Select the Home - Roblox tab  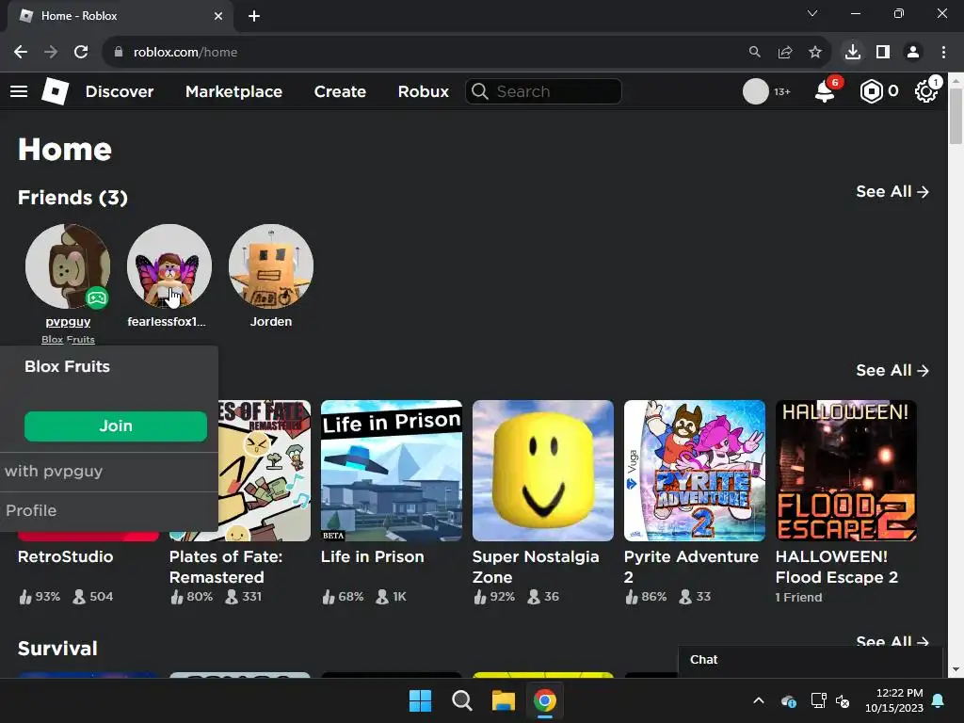click(x=120, y=16)
